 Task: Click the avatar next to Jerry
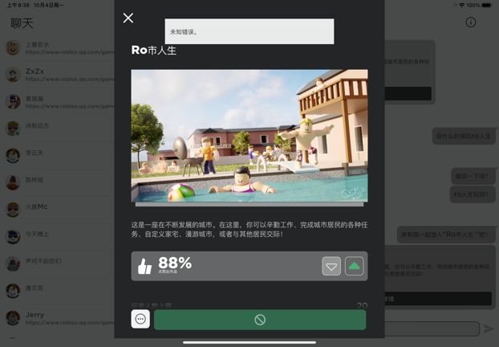pyautogui.click(x=13, y=318)
